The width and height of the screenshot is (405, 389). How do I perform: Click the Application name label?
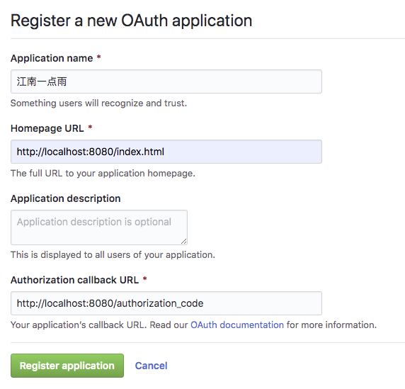(52, 58)
